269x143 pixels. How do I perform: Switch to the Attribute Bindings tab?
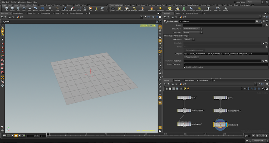181,36
